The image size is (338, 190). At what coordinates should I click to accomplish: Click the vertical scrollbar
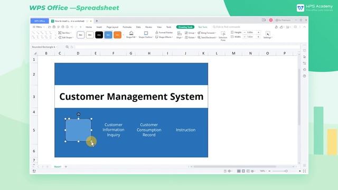299,97
